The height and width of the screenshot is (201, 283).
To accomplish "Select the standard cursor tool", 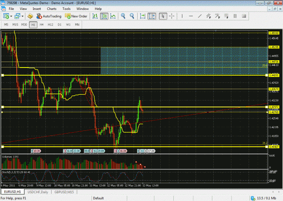I will tap(163, 16).
